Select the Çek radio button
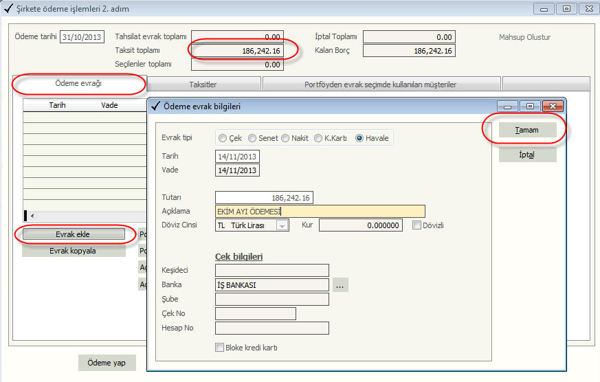Screen dimensions: 600x382 tap(223, 138)
